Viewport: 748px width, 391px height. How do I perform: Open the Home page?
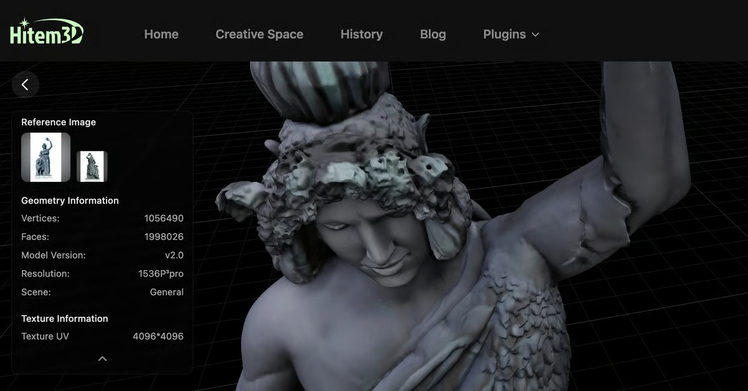pyautogui.click(x=161, y=34)
